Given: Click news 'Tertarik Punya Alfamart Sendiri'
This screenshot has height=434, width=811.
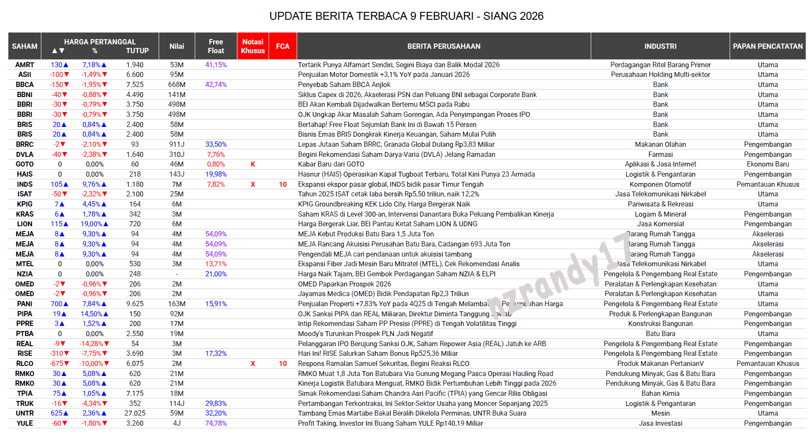Looking at the screenshot, I should [x=399, y=65].
